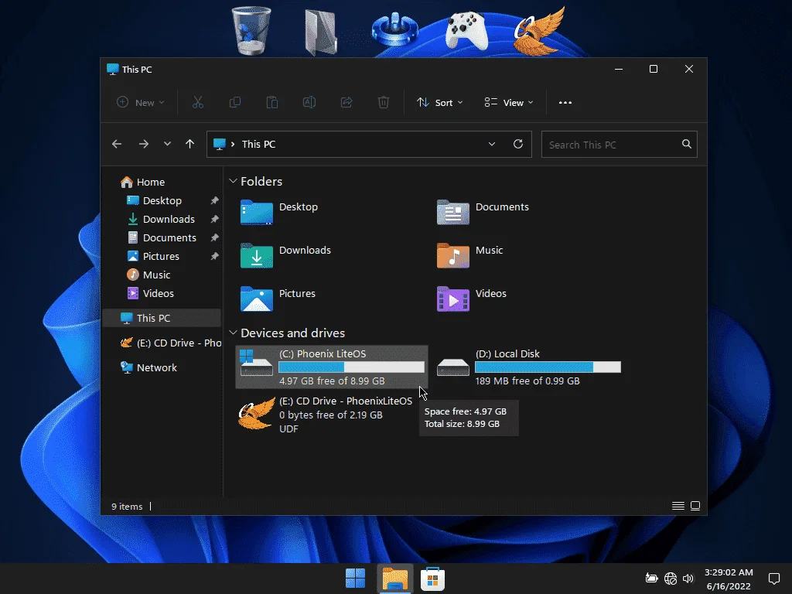The width and height of the screenshot is (792, 594).
Task: Unpin Downloads using its pin icon
Action: tap(215, 219)
